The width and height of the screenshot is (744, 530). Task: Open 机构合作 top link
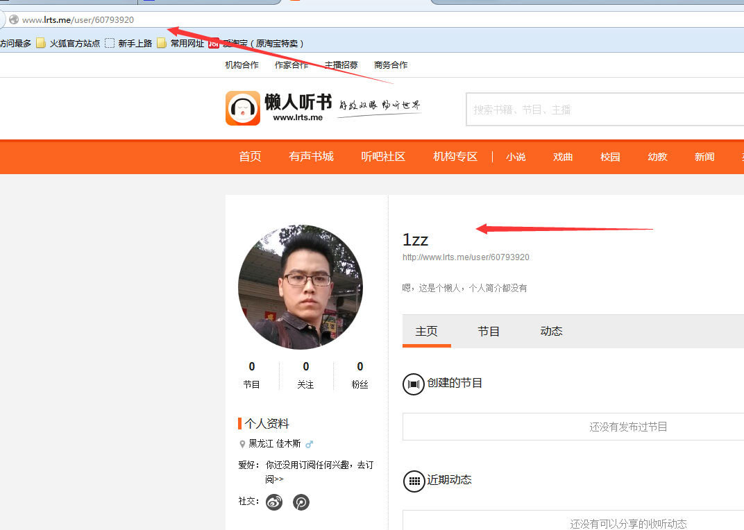[242, 65]
